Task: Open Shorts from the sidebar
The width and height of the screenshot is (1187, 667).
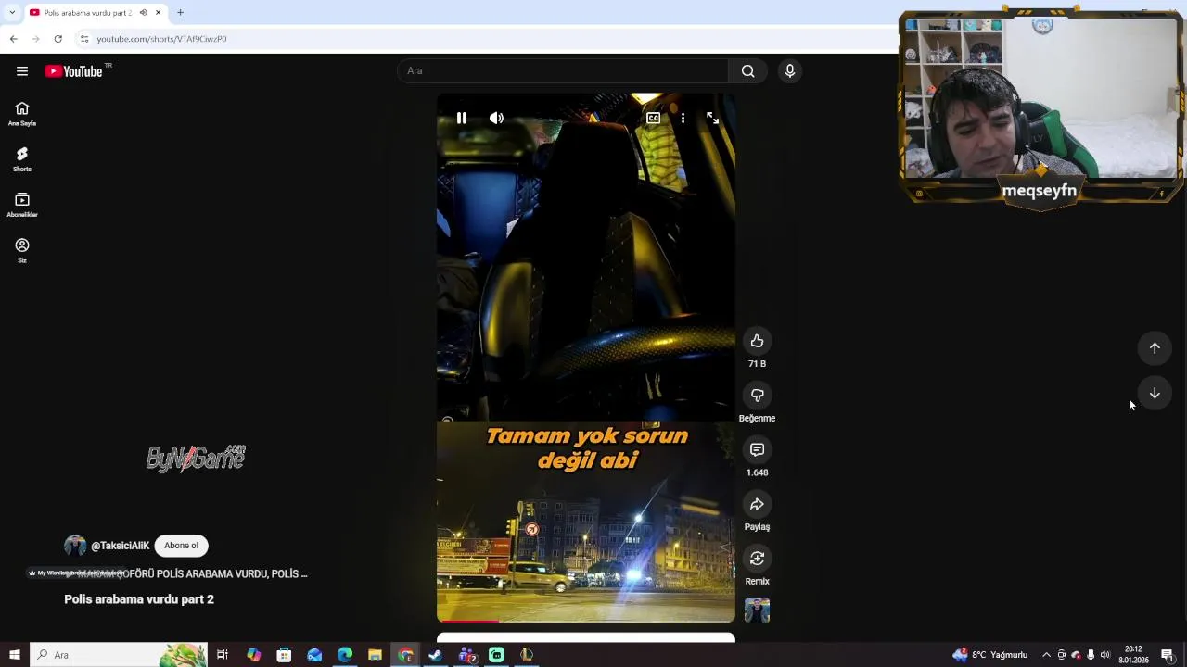Action: coord(21,159)
